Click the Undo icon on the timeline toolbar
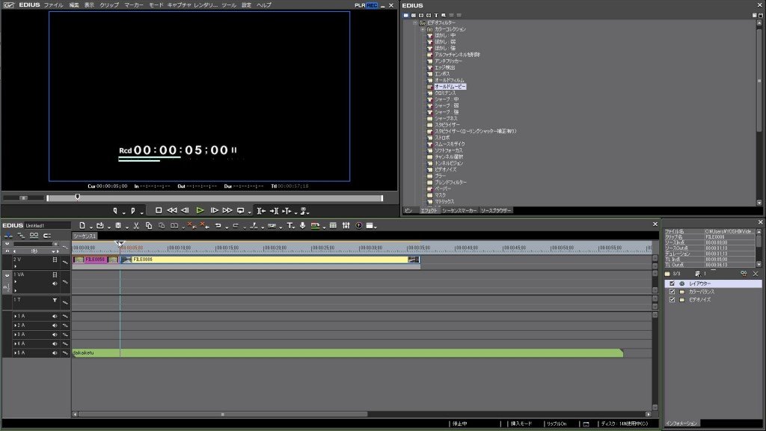The width and height of the screenshot is (766, 431). 218,225
